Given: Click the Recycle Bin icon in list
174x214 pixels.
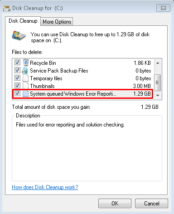Looking at the screenshot, I should click(26, 63).
